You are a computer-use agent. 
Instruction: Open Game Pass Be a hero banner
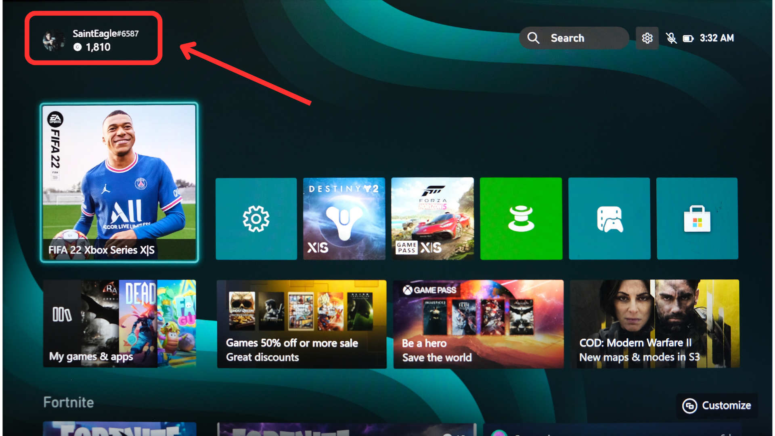478,324
